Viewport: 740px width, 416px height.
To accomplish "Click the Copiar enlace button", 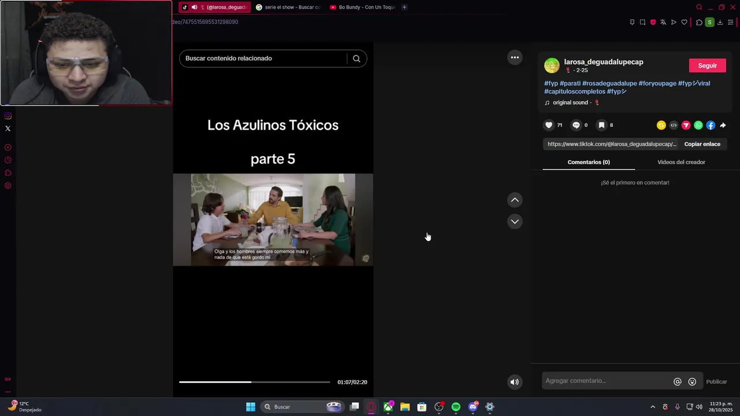I will click(702, 144).
